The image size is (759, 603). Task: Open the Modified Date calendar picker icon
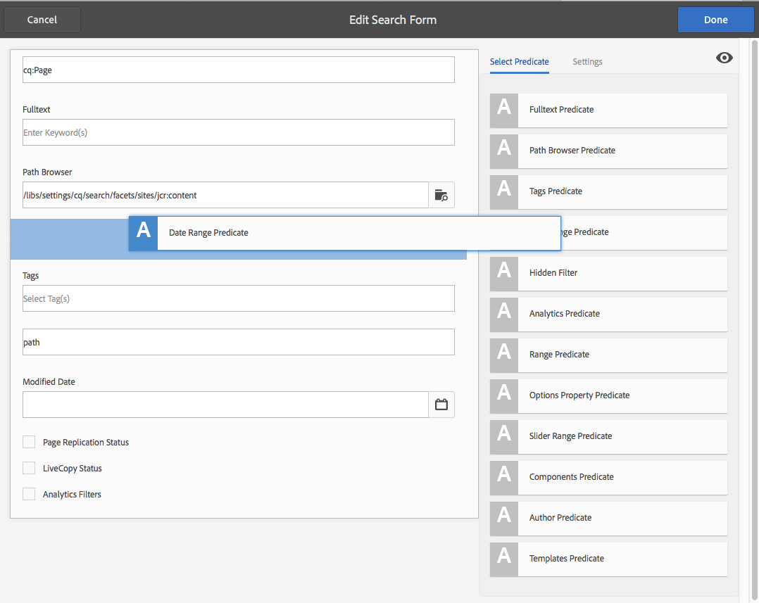point(441,405)
